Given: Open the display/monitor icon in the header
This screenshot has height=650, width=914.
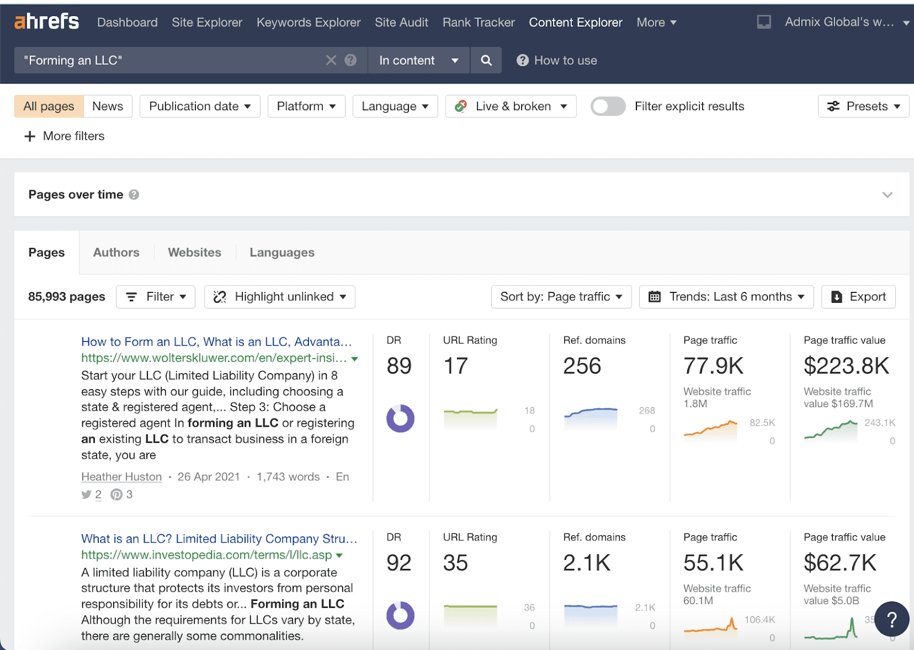Looking at the screenshot, I should [764, 22].
